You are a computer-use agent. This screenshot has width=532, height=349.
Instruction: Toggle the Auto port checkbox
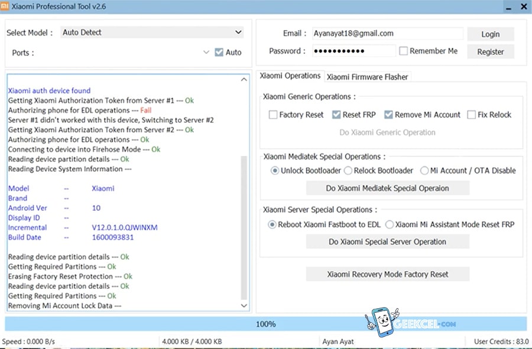tap(219, 52)
